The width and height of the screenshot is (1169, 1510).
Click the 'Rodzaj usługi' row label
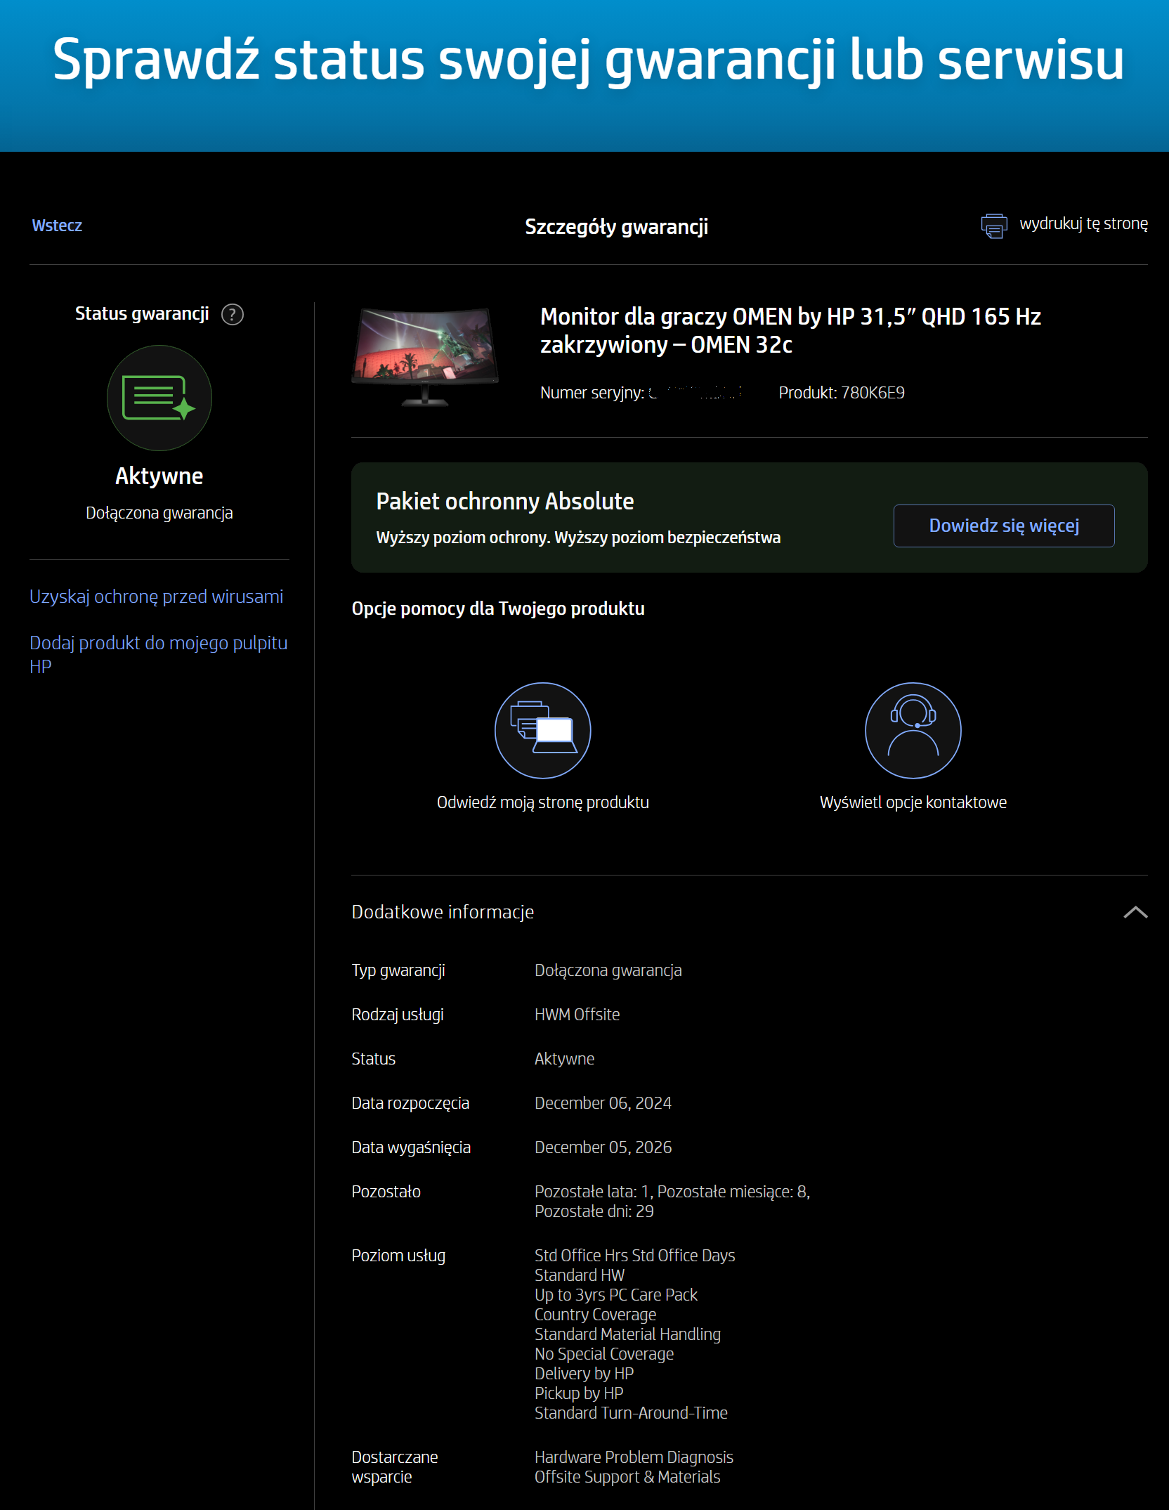398,1015
